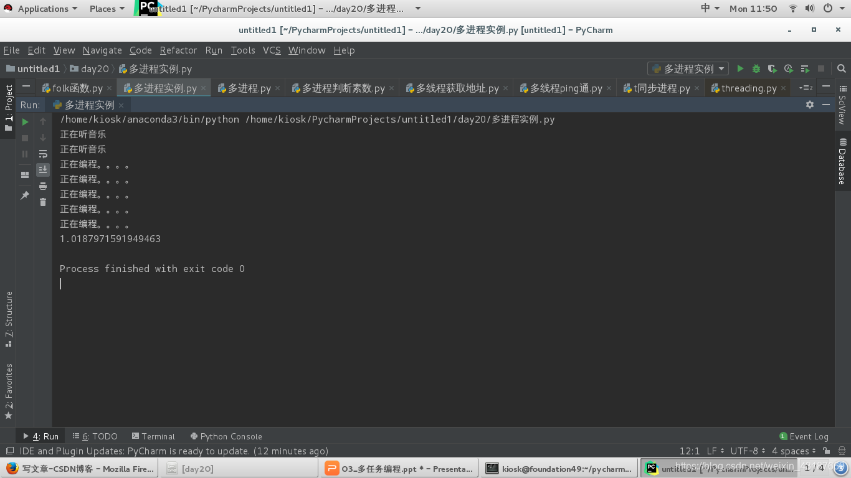The height and width of the screenshot is (478, 851).
Task: Collapse the editor area with the minus before folk函数.py
Action: (26, 87)
